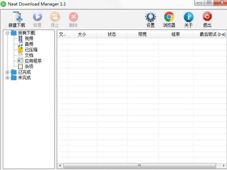The width and height of the screenshot is (227, 170).
Task: Sort by the 带宽 column header
Action: [x=142, y=34]
